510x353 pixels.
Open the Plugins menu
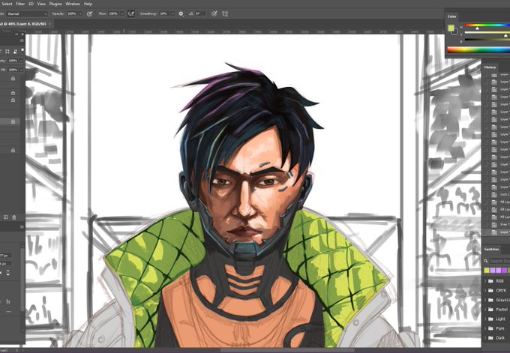coord(55,4)
